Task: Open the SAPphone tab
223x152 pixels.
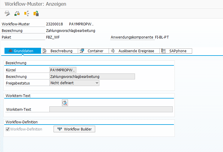Action: (x=178, y=51)
